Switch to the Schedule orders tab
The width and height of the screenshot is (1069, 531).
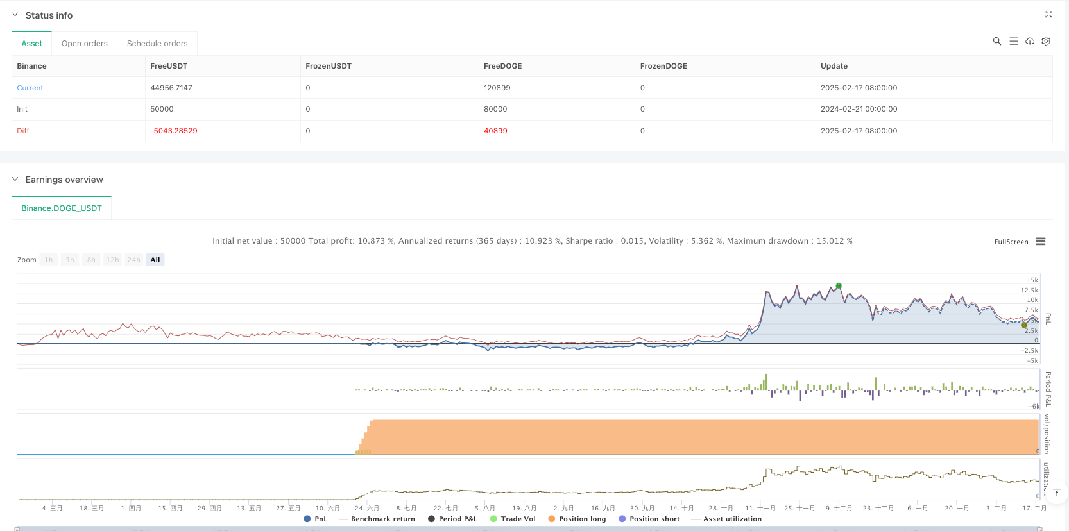pos(157,44)
